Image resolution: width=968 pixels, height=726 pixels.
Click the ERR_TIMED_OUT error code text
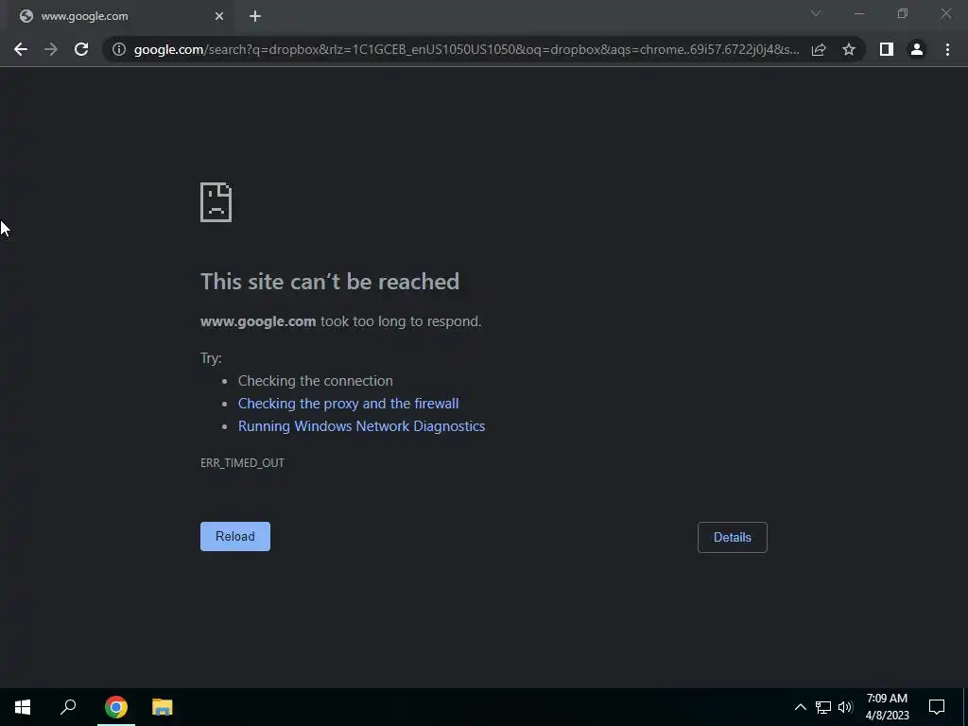242,463
